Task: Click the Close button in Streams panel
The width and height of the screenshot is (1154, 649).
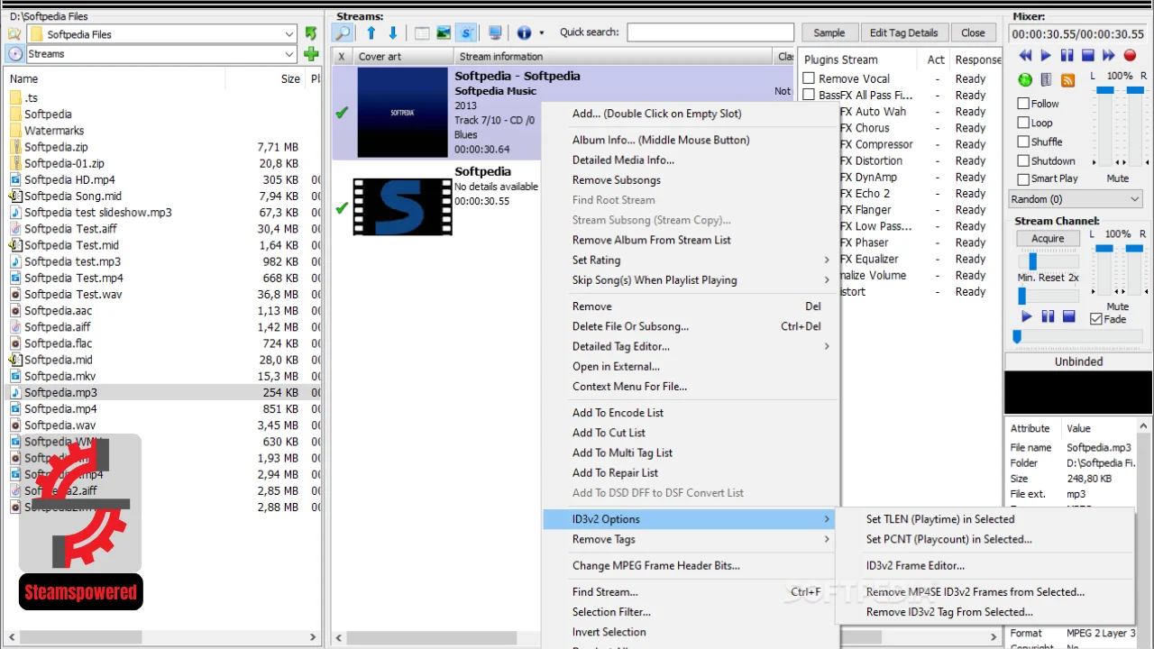Action: coord(973,32)
